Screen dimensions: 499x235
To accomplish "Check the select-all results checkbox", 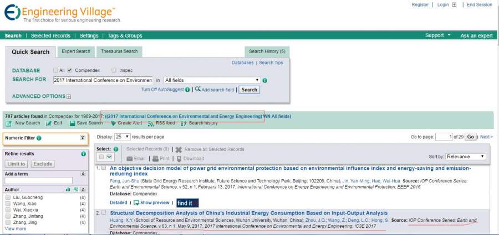I will [x=101, y=157].
